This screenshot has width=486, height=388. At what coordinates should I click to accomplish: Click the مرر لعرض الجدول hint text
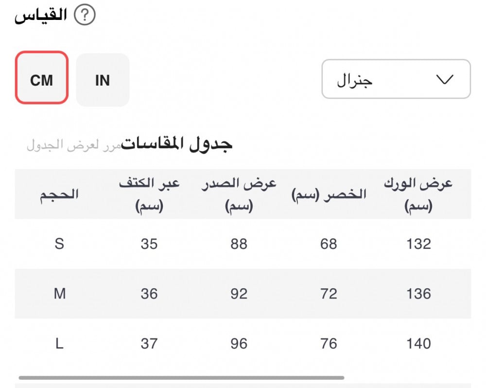pyautogui.click(x=74, y=145)
